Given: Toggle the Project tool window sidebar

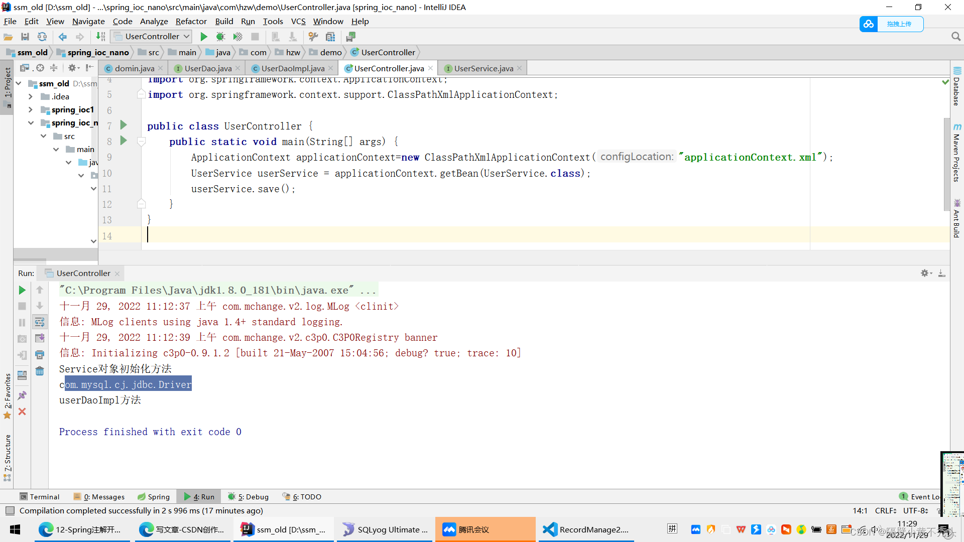Looking at the screenshot, I should click(x=7, y=83).
